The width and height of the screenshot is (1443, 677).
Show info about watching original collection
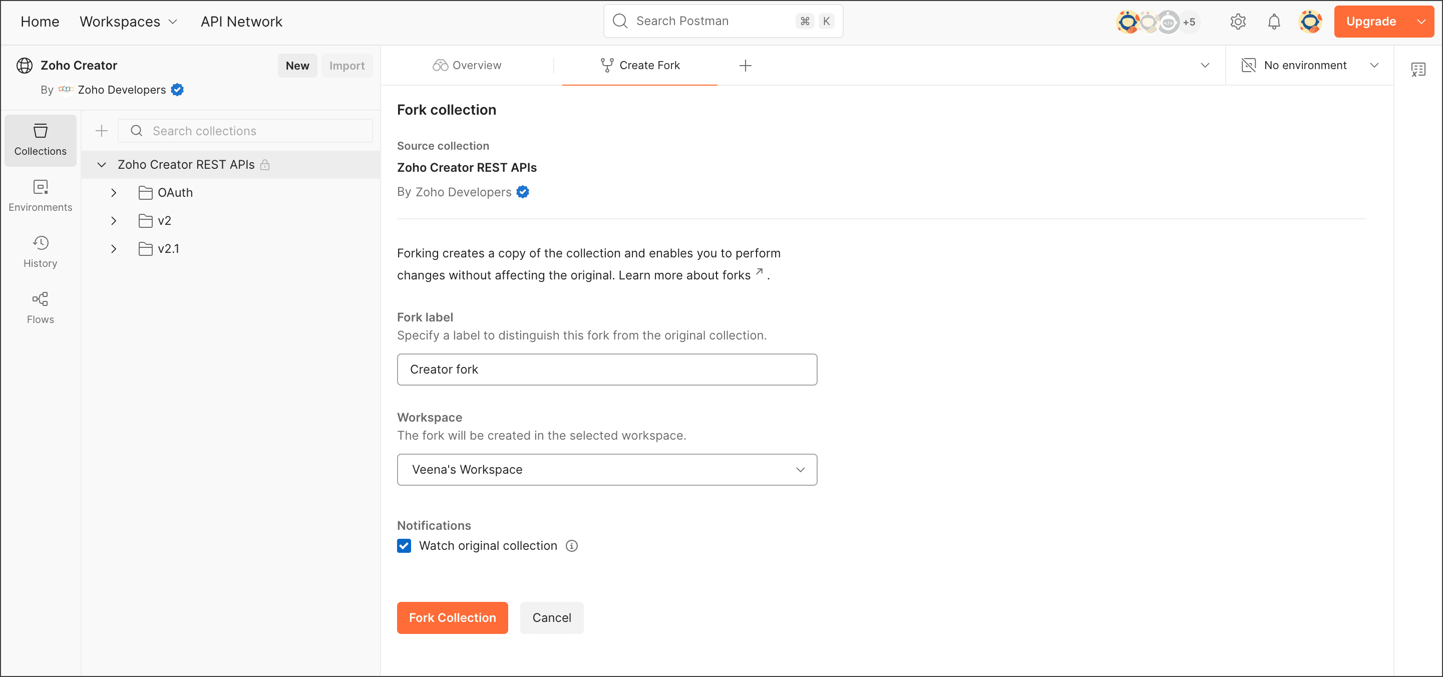point(571,546)
